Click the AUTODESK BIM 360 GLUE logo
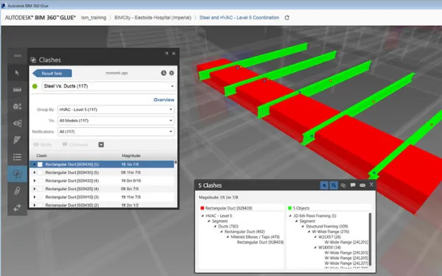This screenshot has height=276, width=442. (x=41, y=18)
